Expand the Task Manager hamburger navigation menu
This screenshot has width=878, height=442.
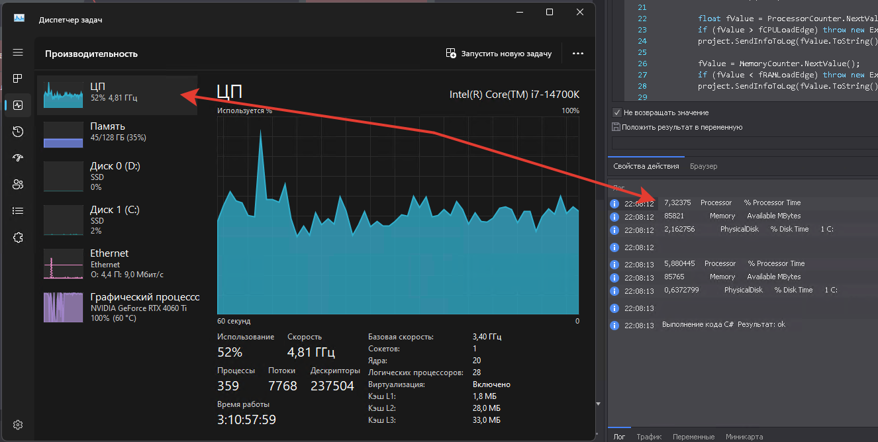point(18,52)
